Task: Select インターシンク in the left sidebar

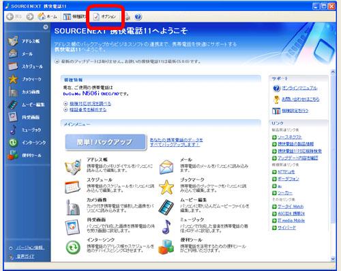Action: pos(27,143)
